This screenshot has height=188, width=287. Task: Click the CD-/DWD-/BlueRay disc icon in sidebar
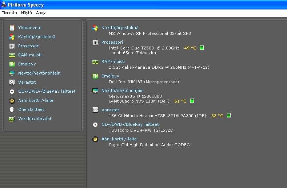point(12,91)
